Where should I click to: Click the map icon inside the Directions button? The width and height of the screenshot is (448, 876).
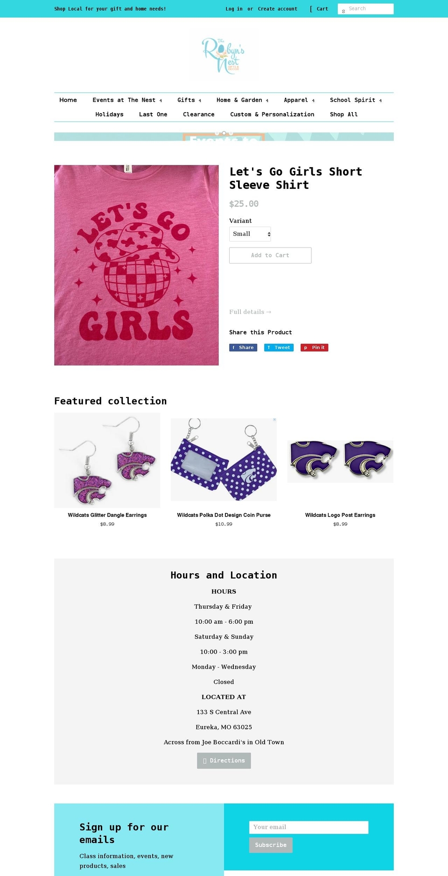click(206, 761)
